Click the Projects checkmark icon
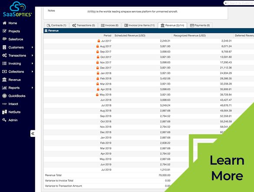Image resolution: width=254 pixels, height=192 pixels. coord(4,31)
